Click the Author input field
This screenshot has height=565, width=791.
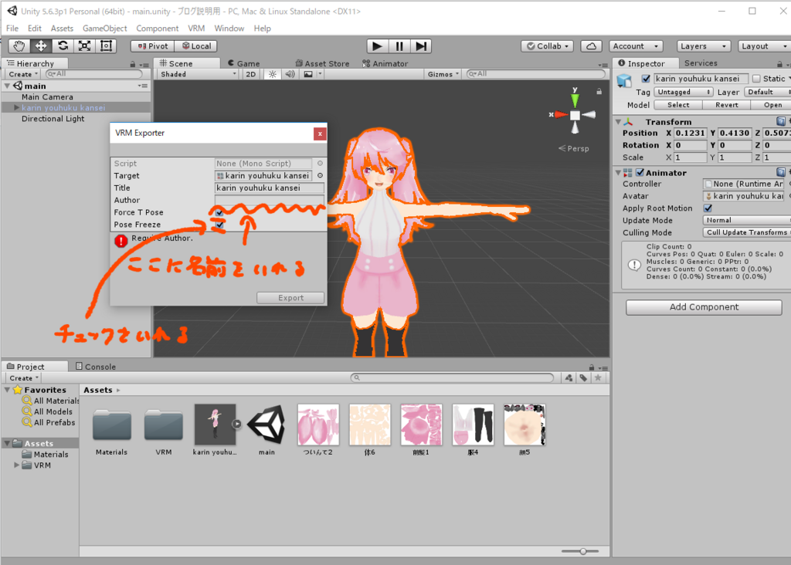pyautogui.click(x=270, y=200)
